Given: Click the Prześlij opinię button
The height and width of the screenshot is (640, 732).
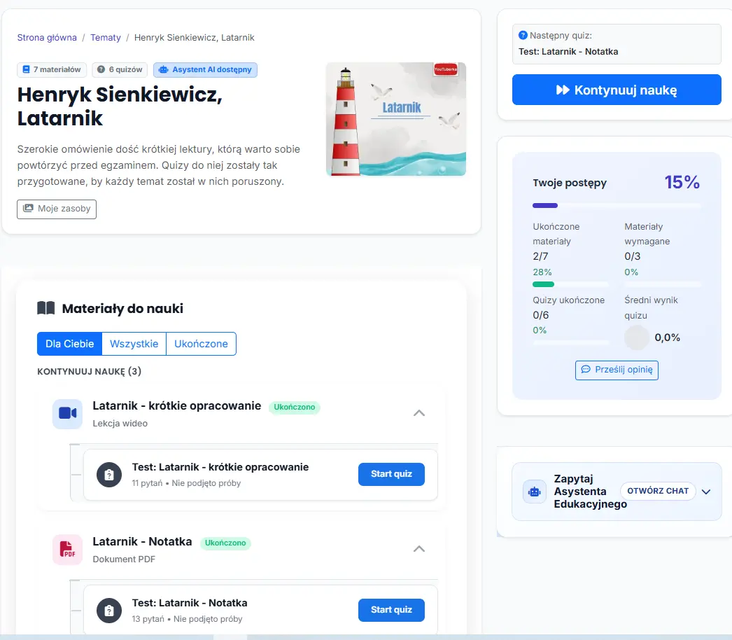Looking at the screenshot, I should [617, 370].
